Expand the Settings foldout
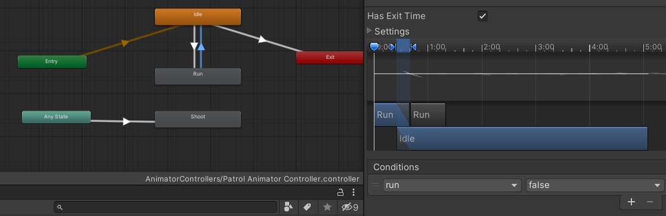 pyautogui.click(x=369, y=31)
